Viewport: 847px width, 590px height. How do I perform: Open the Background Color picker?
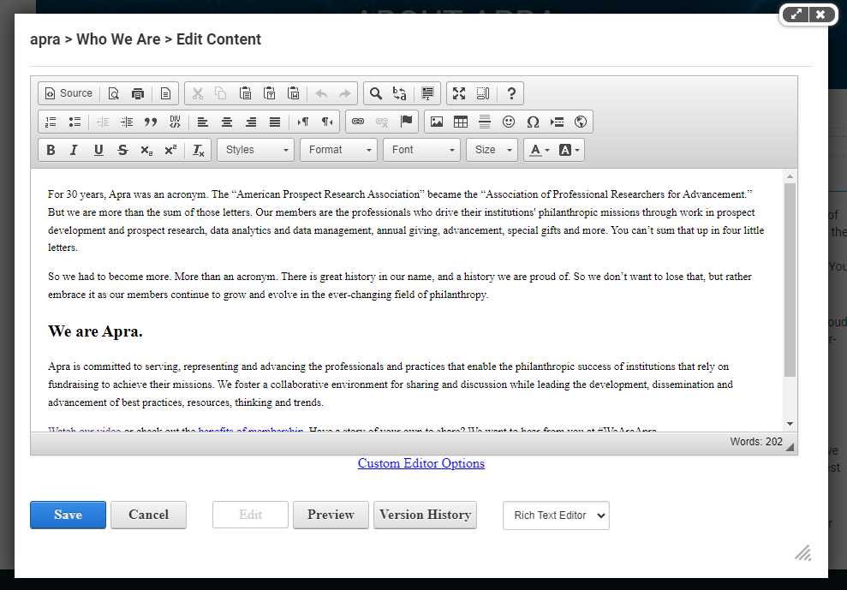click(569, 150)
